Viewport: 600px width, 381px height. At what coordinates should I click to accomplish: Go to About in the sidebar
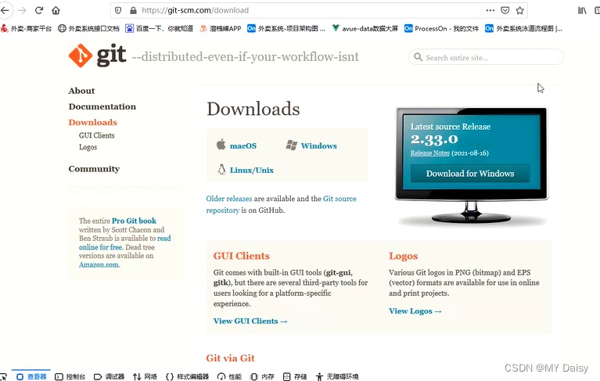click(x=81, y=91)
